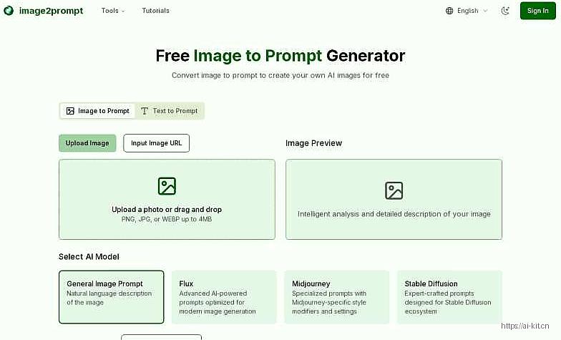Pick the Stable Diffusion model card
This screenshot has width=561, height=340.
point(449,296)
